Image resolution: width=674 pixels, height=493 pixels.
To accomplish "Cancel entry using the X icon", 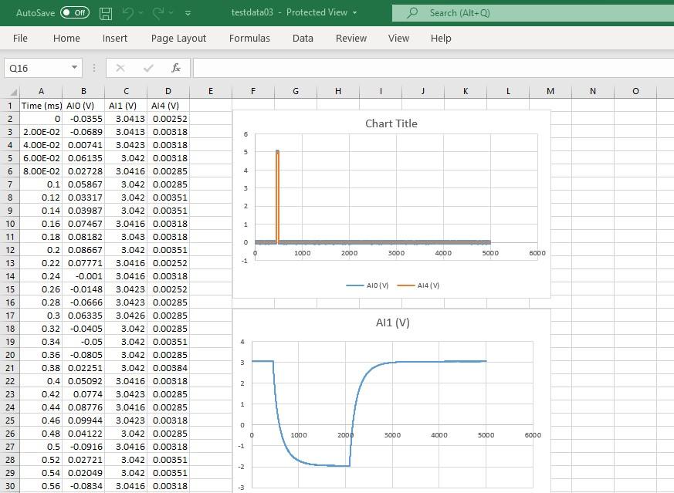I will 120,67.
